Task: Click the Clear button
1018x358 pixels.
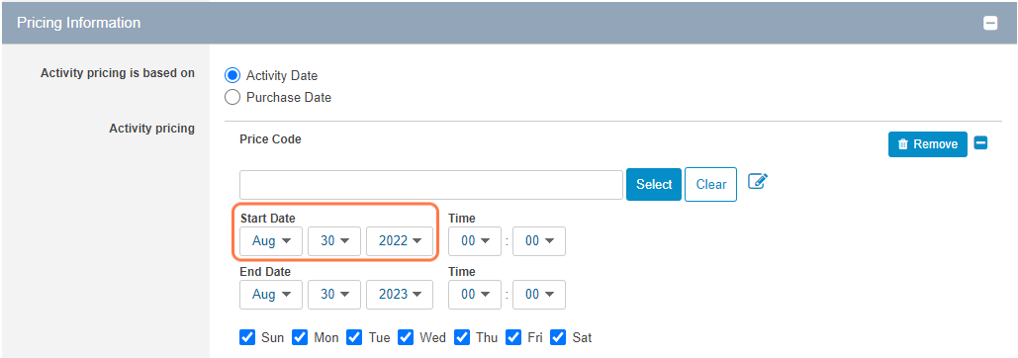Action: (x=711, y=184)
